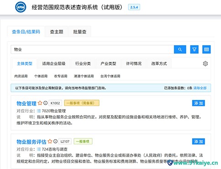Open the filter funnel icon
Screen dimensions: 221x169
194,49
